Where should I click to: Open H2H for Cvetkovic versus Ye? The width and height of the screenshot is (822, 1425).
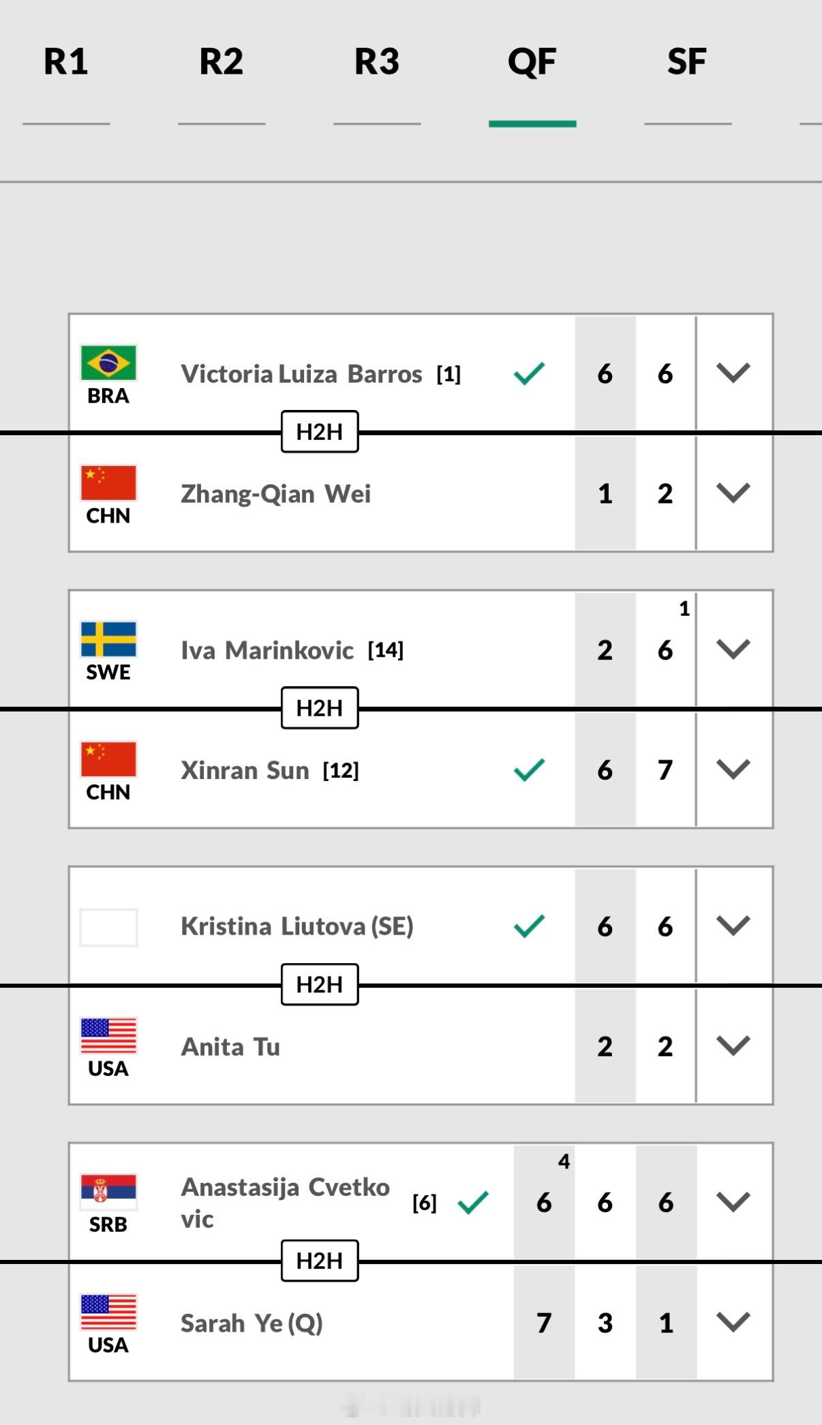coord(319,1260)
